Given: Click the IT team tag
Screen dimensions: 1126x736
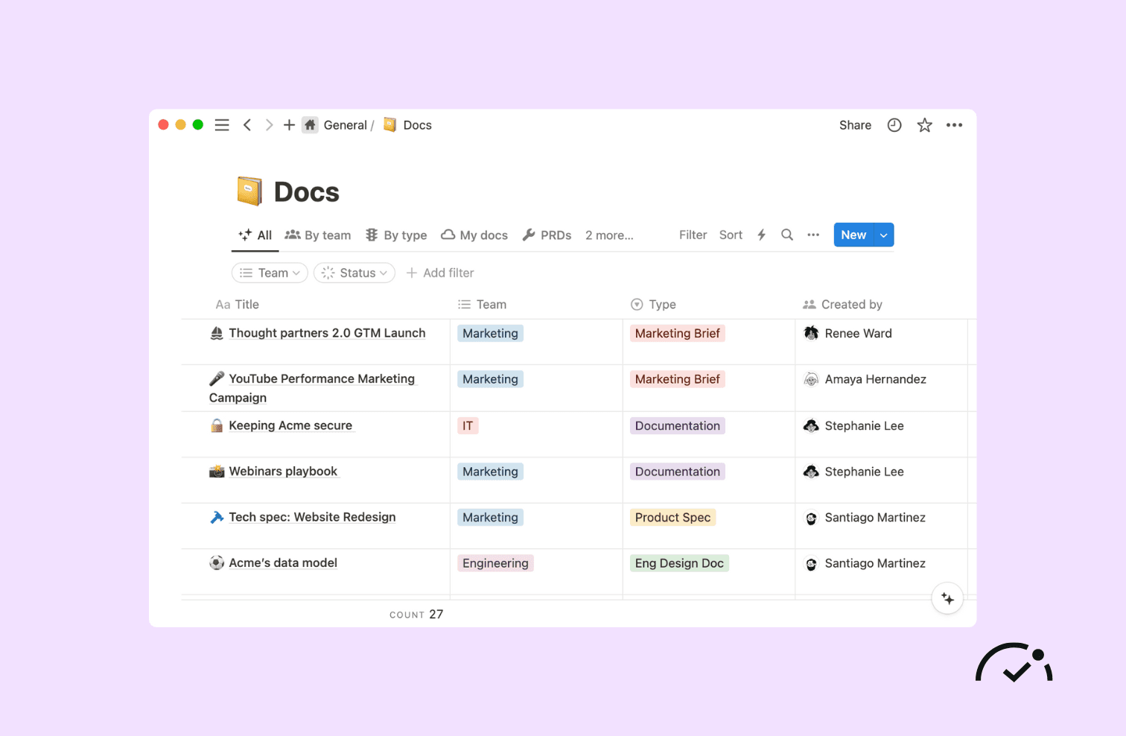Looking at the screenshot, I should pos(468,425).
